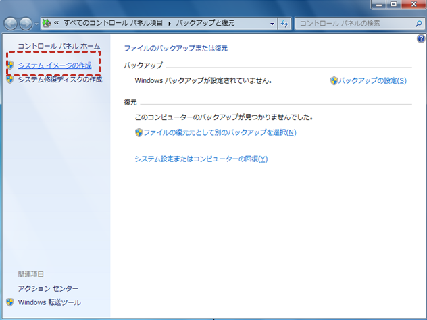
Task: Click ファイルの復元元として別のバックアップを選択(N)
Action: click(x=220, y=132)
